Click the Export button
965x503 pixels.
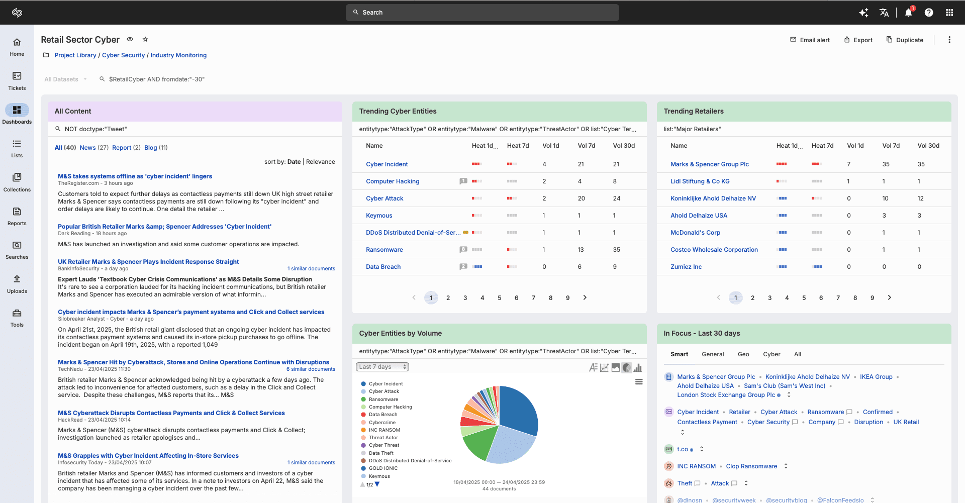[x=858, y=40]
